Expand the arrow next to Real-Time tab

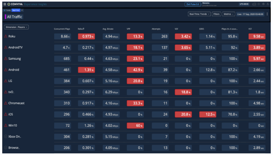(22, 10)
